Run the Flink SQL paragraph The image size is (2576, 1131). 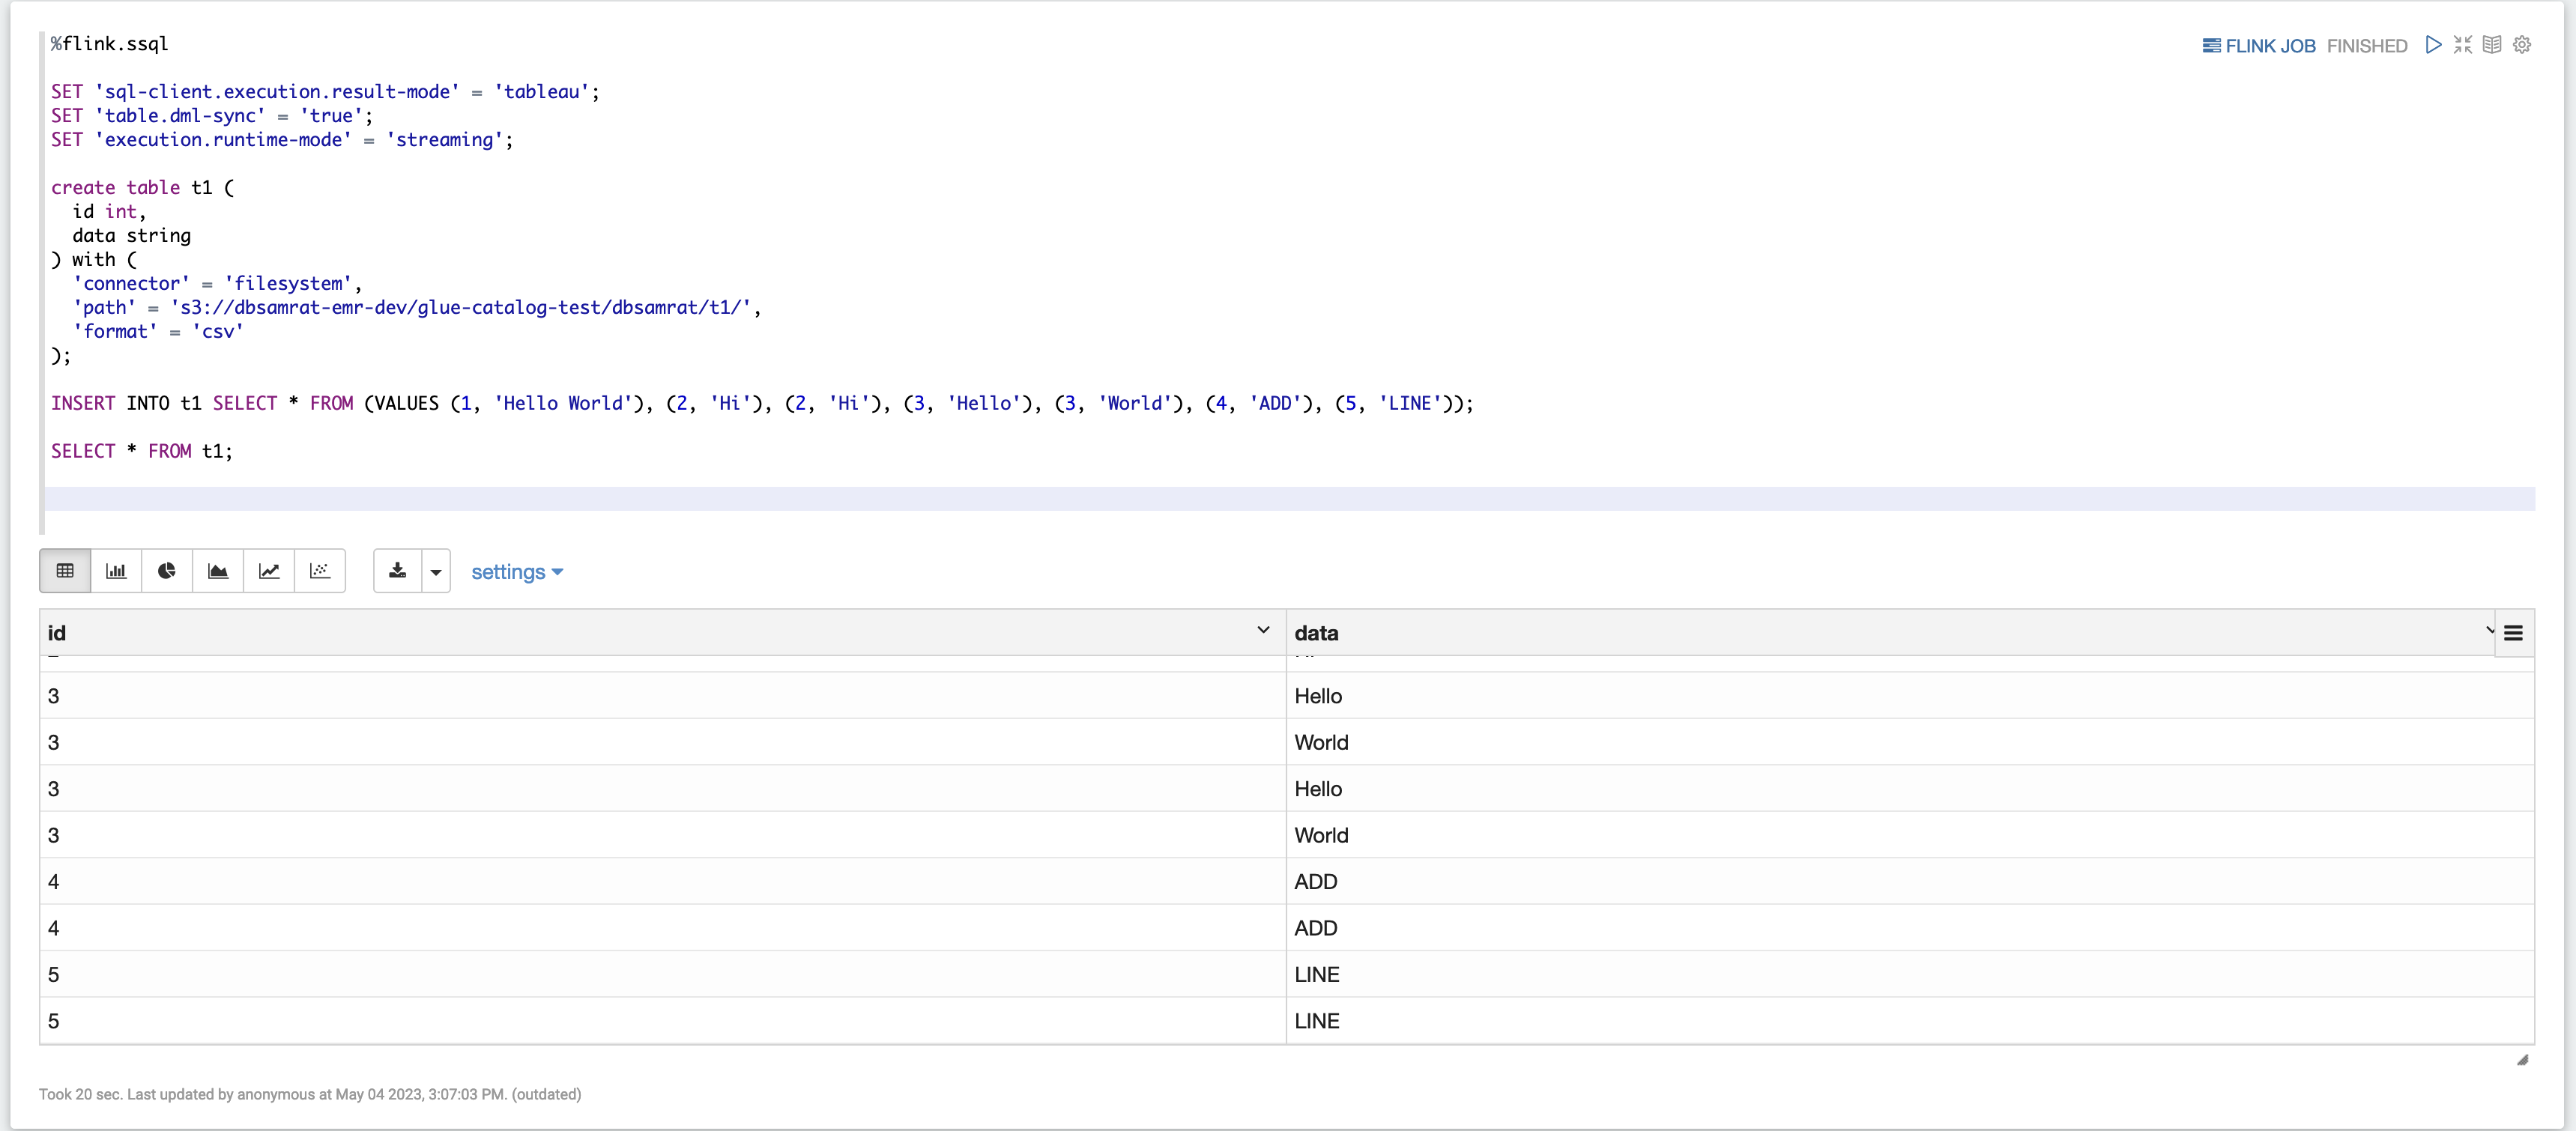pyautogui.click(x=2435, y=45)
